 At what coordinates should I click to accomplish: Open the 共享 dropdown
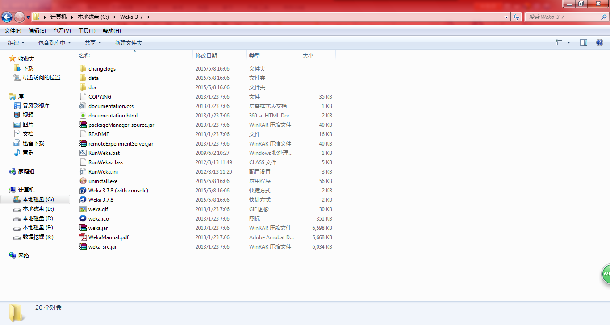tap(93, 42)
